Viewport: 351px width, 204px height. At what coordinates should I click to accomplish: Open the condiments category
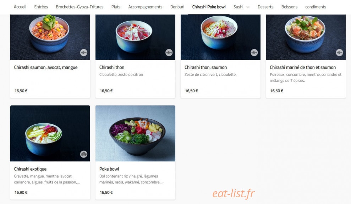coord(316,7)
